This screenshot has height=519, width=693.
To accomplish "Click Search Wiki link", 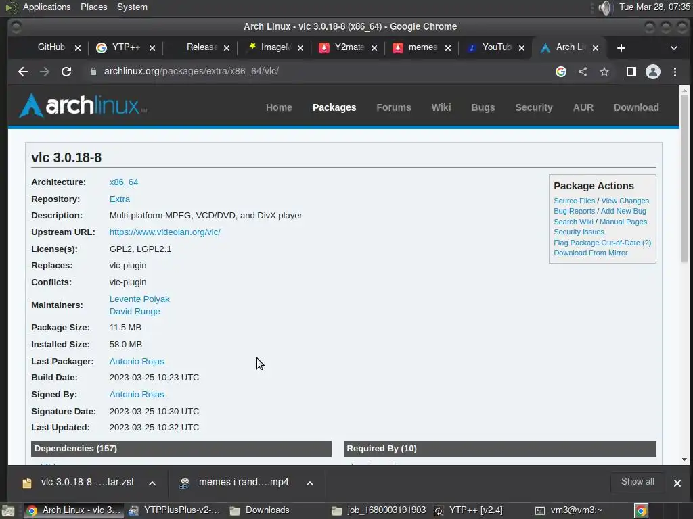I will click(x=573, y=222).
